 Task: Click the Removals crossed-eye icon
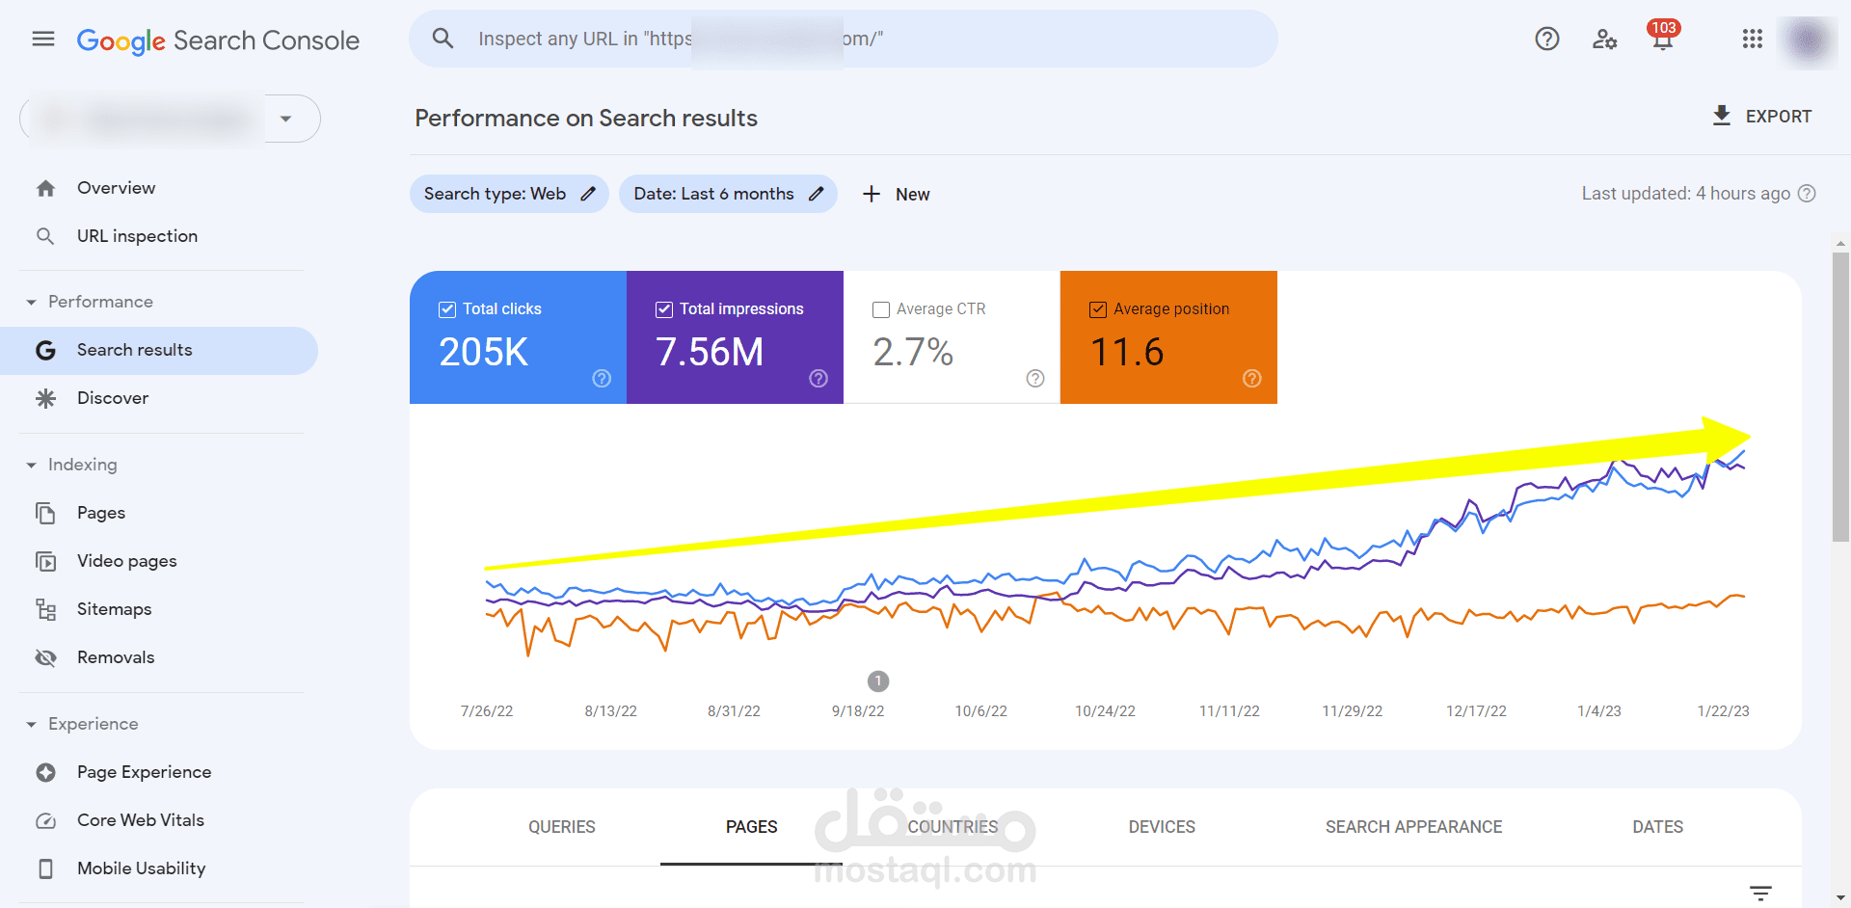coord(45,657)
